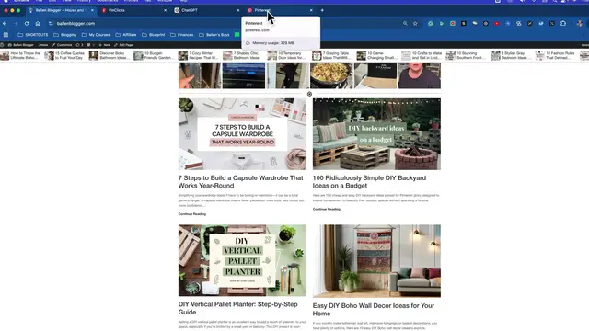Viewport: 589px width, 331px height.
Task: Bookmark this page with the star icon
Action: coord(415,23)
